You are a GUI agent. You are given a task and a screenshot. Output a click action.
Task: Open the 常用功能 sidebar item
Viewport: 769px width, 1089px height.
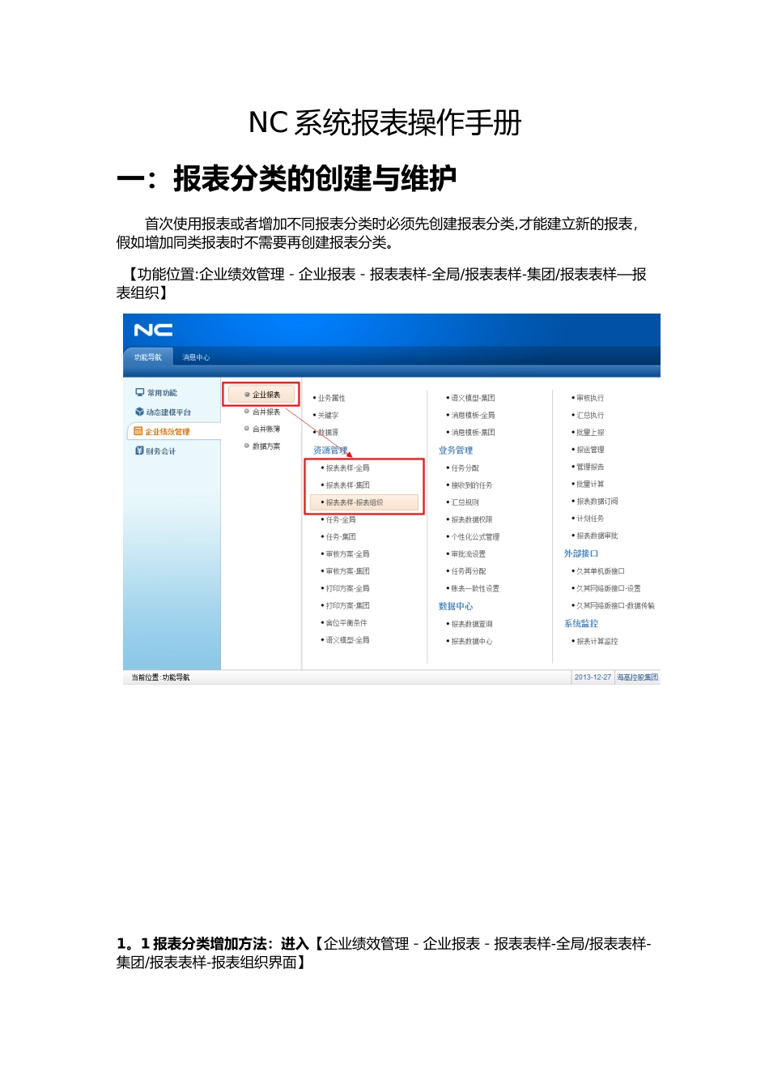(x=162, y=393)
